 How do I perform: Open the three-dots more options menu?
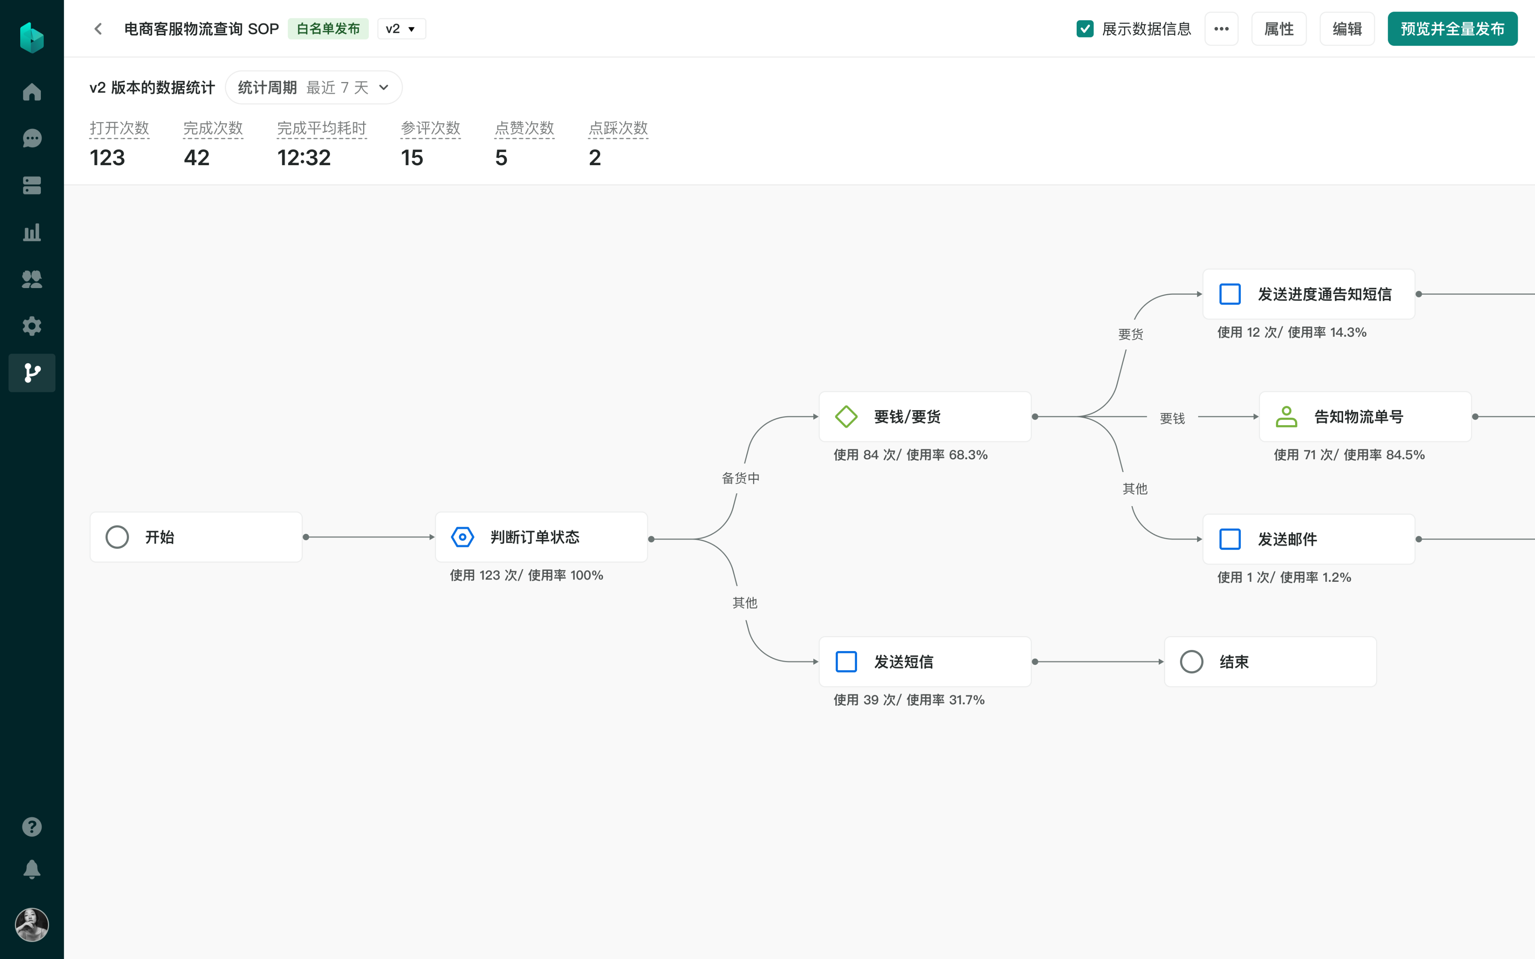click(1221, 29)
